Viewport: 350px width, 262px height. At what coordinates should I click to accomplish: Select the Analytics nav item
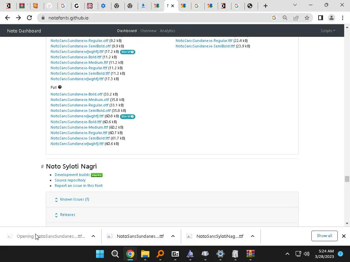point(167,31)
